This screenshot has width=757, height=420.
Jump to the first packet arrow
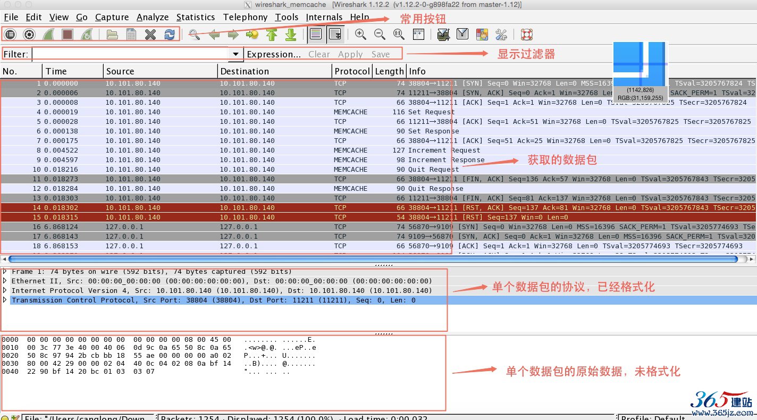tap(272, 35)
